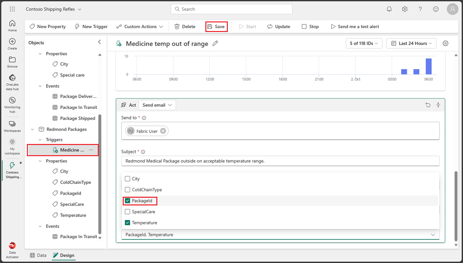Open My workspace
463x263 pixels.
coord(12,147)
